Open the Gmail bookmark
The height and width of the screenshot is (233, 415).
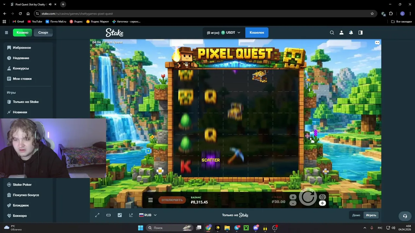18,21
